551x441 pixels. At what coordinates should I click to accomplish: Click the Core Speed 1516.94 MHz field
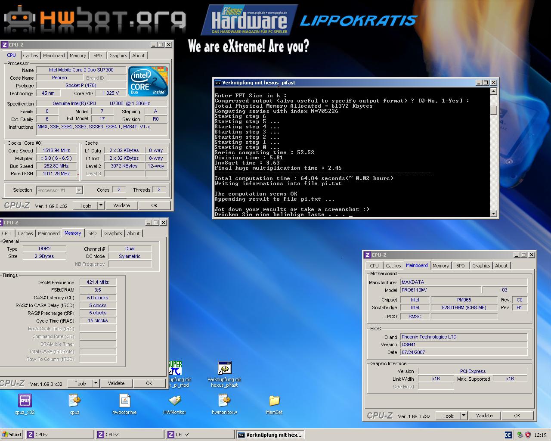point(56,151)
